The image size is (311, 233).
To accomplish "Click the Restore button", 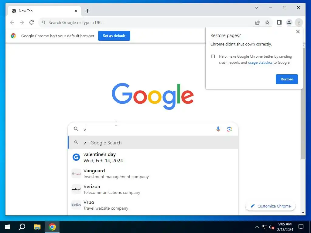I will pyautogui.click(x=287, y=79).
